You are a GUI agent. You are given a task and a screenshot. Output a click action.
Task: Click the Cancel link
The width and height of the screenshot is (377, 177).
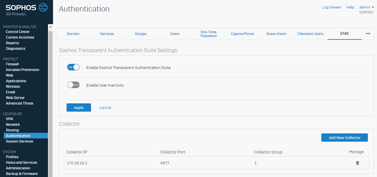pos(105,108)
